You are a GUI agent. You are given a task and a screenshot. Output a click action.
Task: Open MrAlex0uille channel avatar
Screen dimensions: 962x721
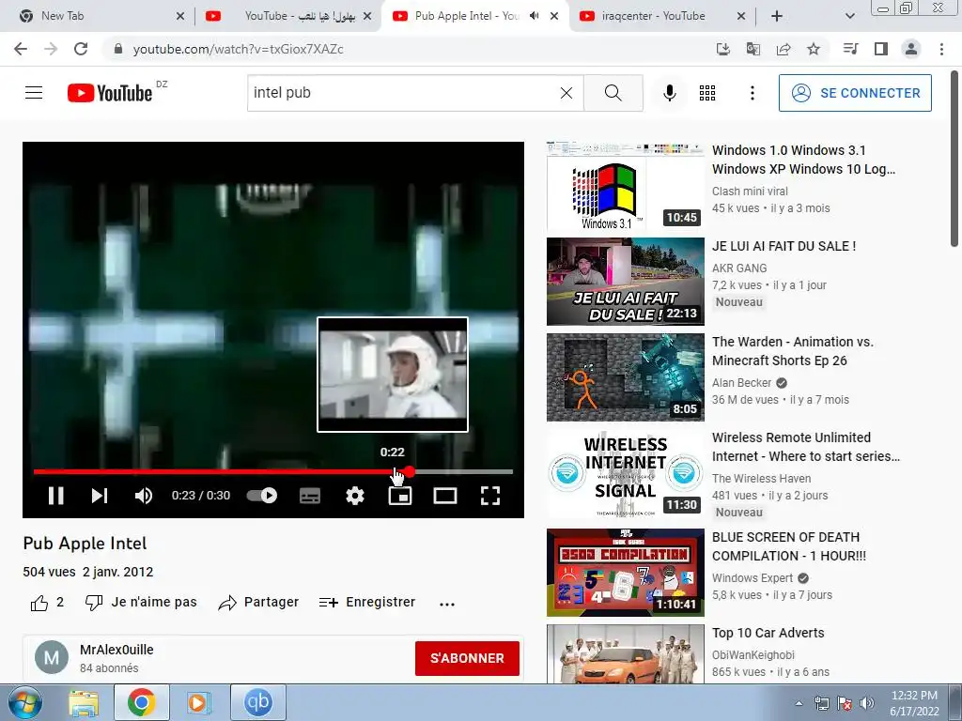click(x=52, y=658)
